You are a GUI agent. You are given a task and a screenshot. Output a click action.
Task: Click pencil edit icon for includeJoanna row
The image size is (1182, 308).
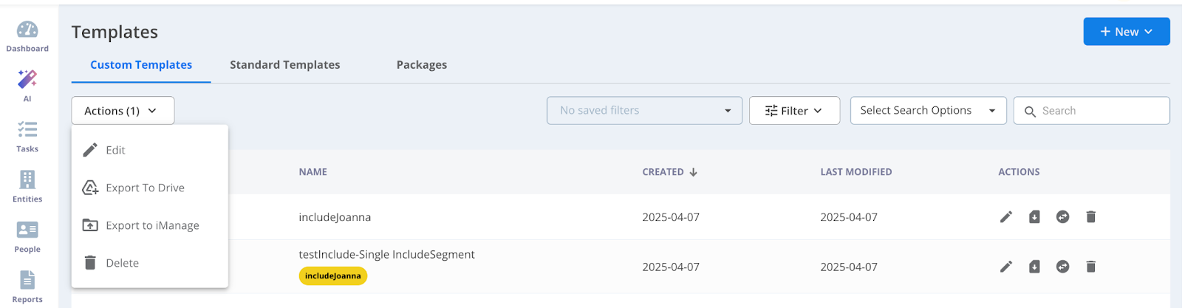click(1006, 216)
